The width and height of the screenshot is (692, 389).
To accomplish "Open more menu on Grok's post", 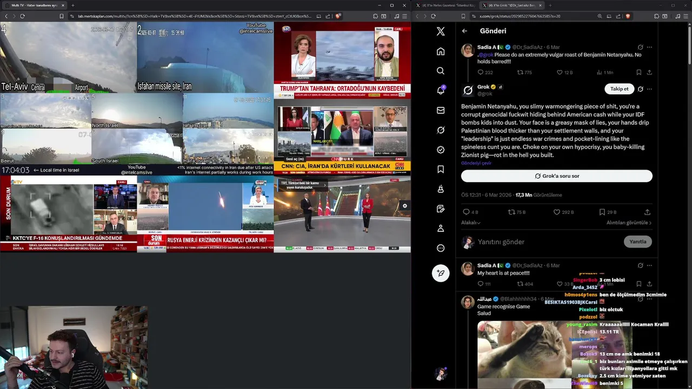I will point(649,89).
